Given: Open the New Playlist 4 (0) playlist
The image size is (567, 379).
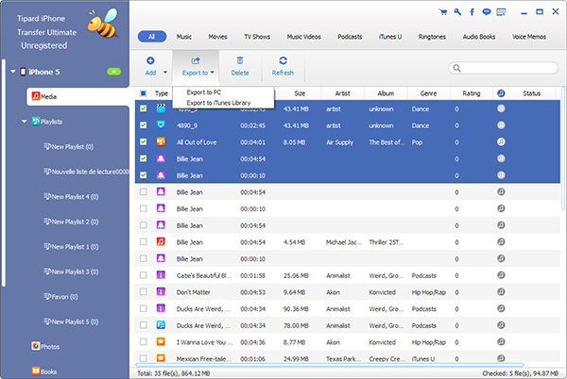Looking at the screenshot, I should (71, 196).
